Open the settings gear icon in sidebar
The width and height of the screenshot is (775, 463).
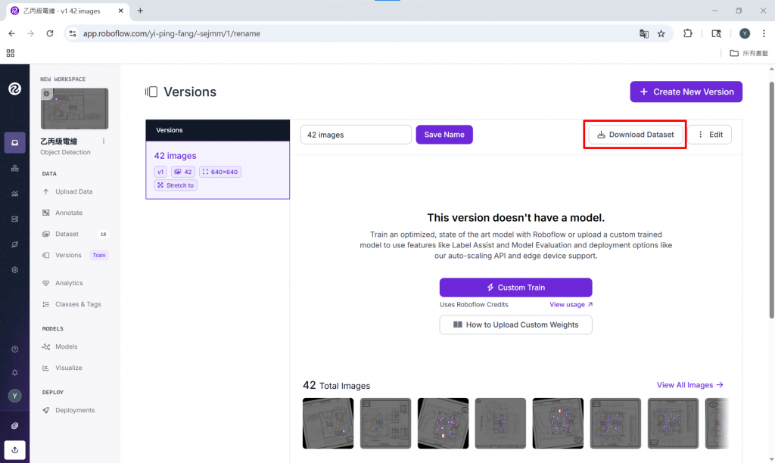tap(15, 270)
